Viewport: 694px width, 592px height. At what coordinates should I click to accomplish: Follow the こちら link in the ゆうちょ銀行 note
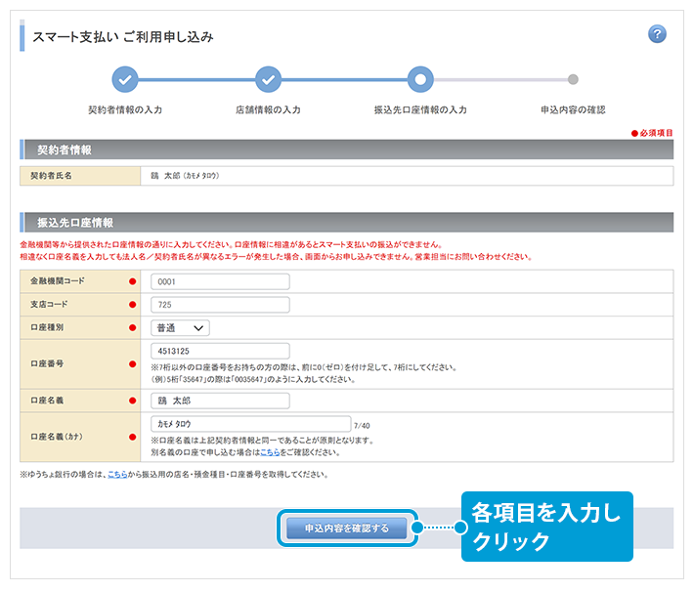point(116,475)
